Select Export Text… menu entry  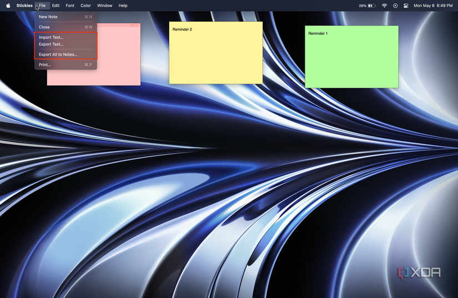66,44
